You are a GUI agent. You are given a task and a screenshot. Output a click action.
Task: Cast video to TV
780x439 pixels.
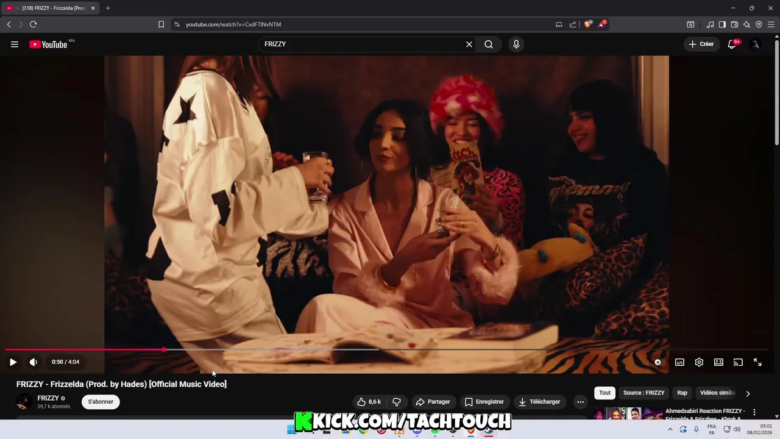(738, 362)
